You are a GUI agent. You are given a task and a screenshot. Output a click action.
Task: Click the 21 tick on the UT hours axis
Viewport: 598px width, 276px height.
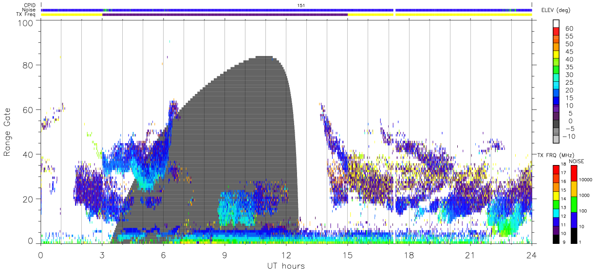tap(470, 255)
